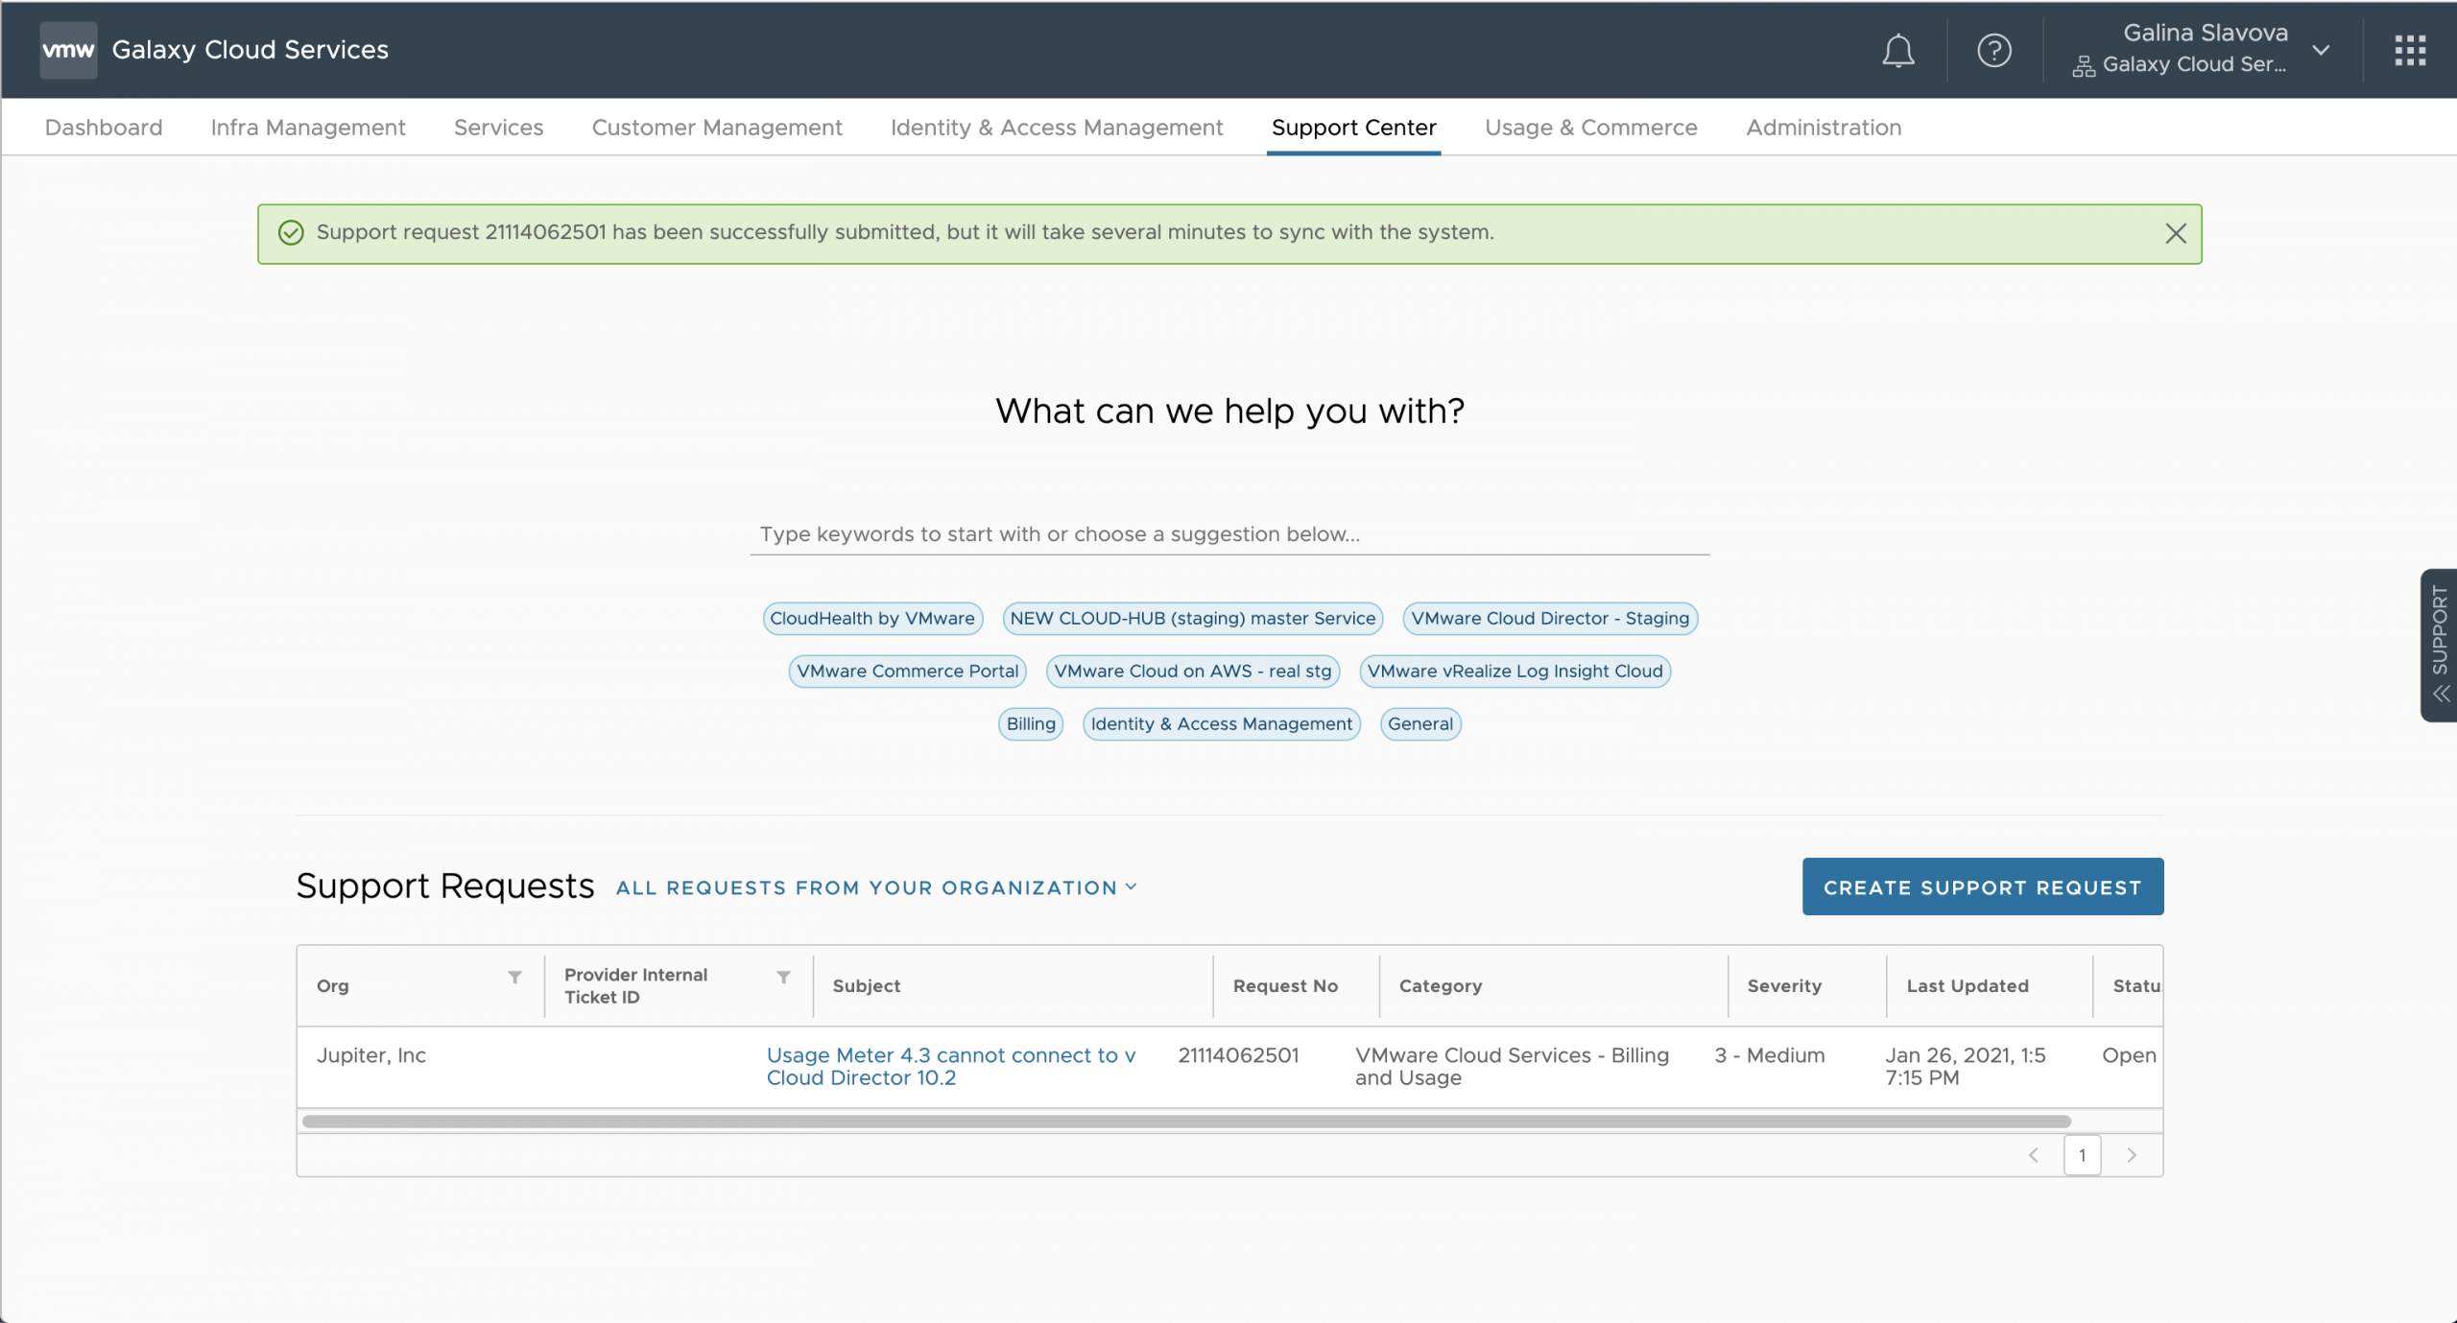
Task: Click the vmw logo
Action: 68,50
